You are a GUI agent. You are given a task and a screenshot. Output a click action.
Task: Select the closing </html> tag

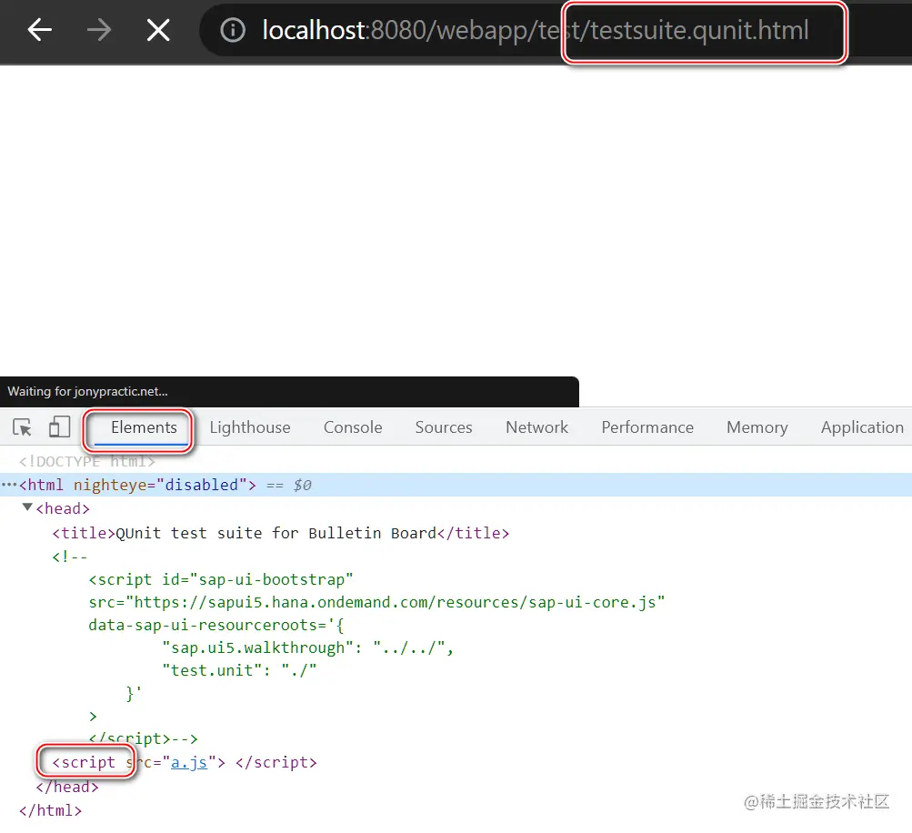click(x=50, y=810)
